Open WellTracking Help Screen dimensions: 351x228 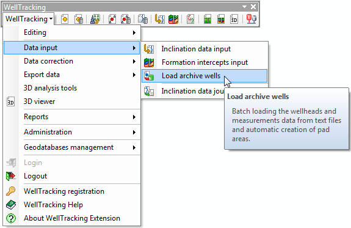(71, 205)
